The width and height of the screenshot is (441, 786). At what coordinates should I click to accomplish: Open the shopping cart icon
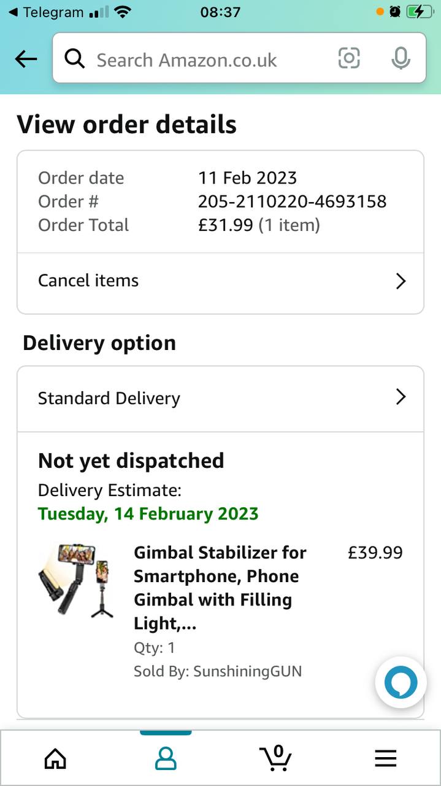(x=275, y=758)
